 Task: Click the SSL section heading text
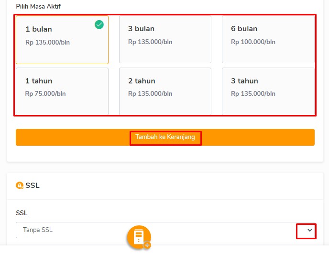pos(33,185)
